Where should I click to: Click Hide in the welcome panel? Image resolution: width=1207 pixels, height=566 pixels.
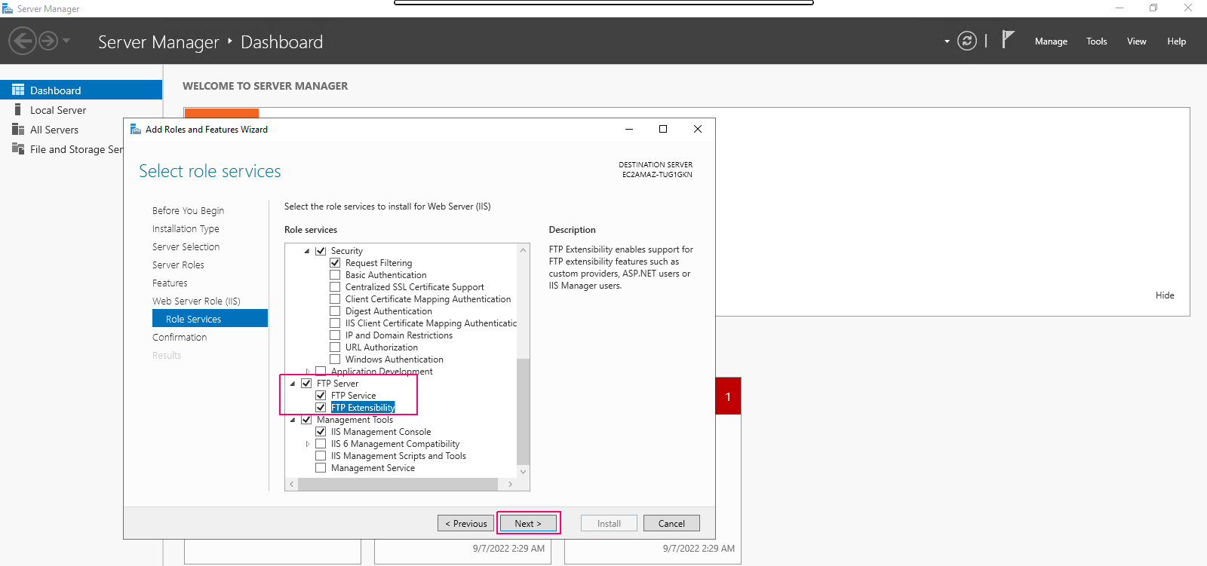[1165, 295]
